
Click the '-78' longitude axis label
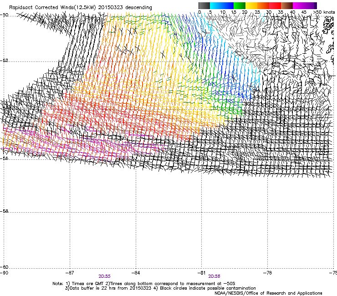[x=267, y=273]
